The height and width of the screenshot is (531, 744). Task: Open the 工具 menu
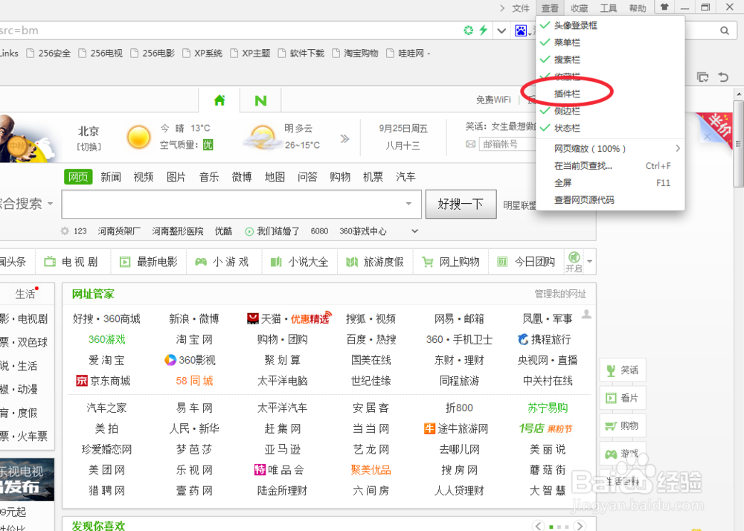tap(608, 8)
